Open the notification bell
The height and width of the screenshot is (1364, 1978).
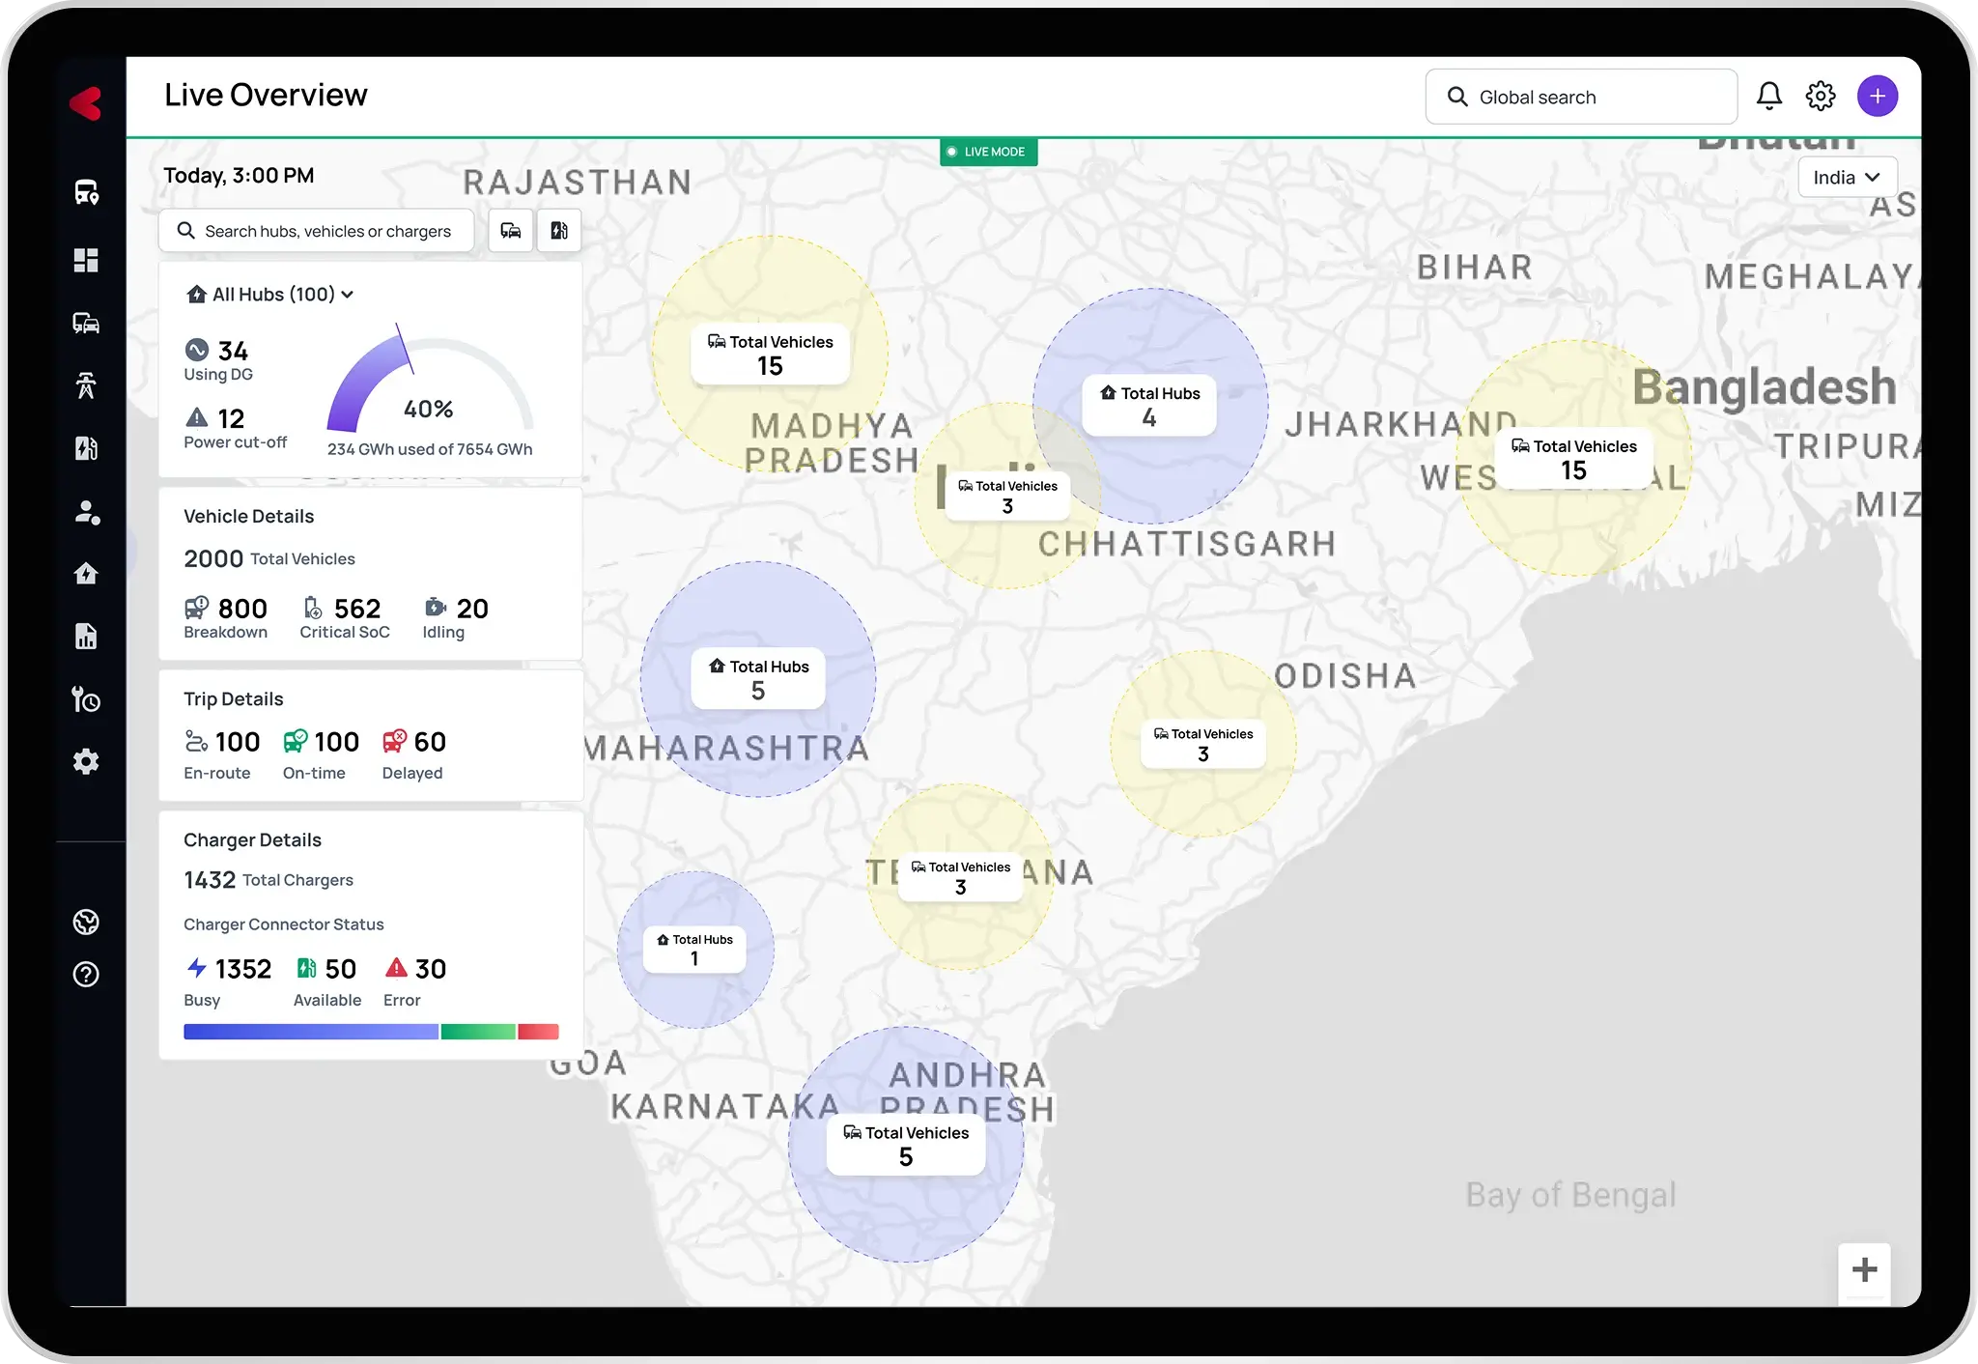point(1769,96)
